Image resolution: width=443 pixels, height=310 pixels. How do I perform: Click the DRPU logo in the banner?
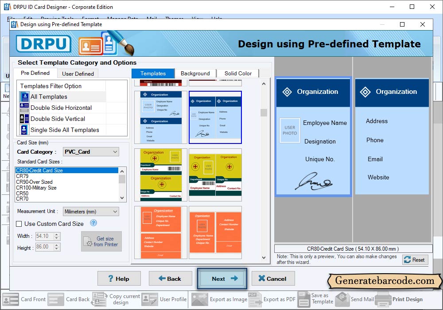click(x=43, y=44)
